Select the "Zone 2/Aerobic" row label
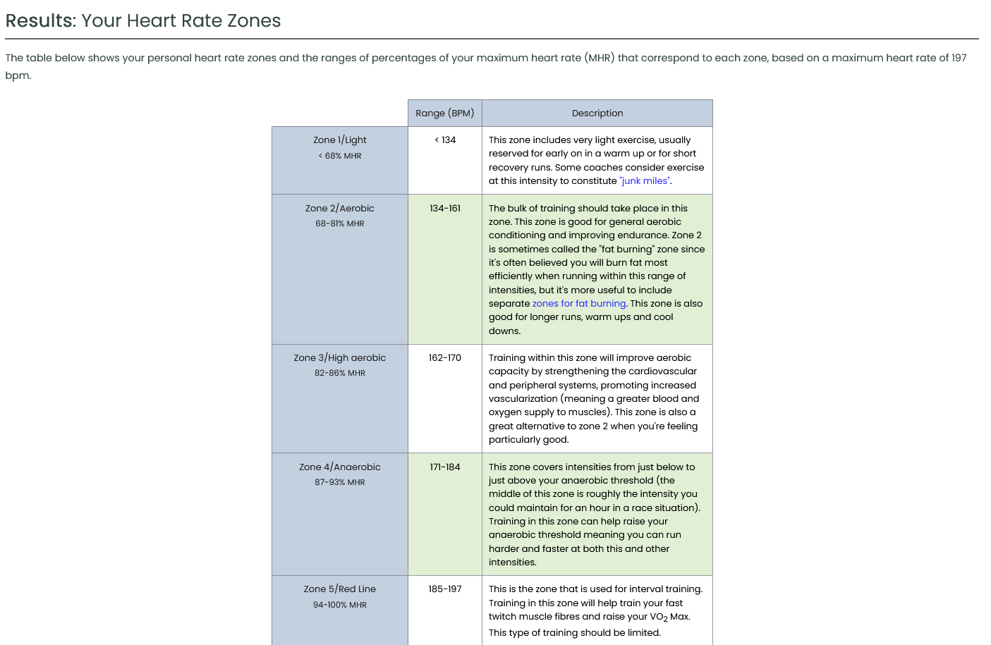The image size is (991, 645). point(340,209)
